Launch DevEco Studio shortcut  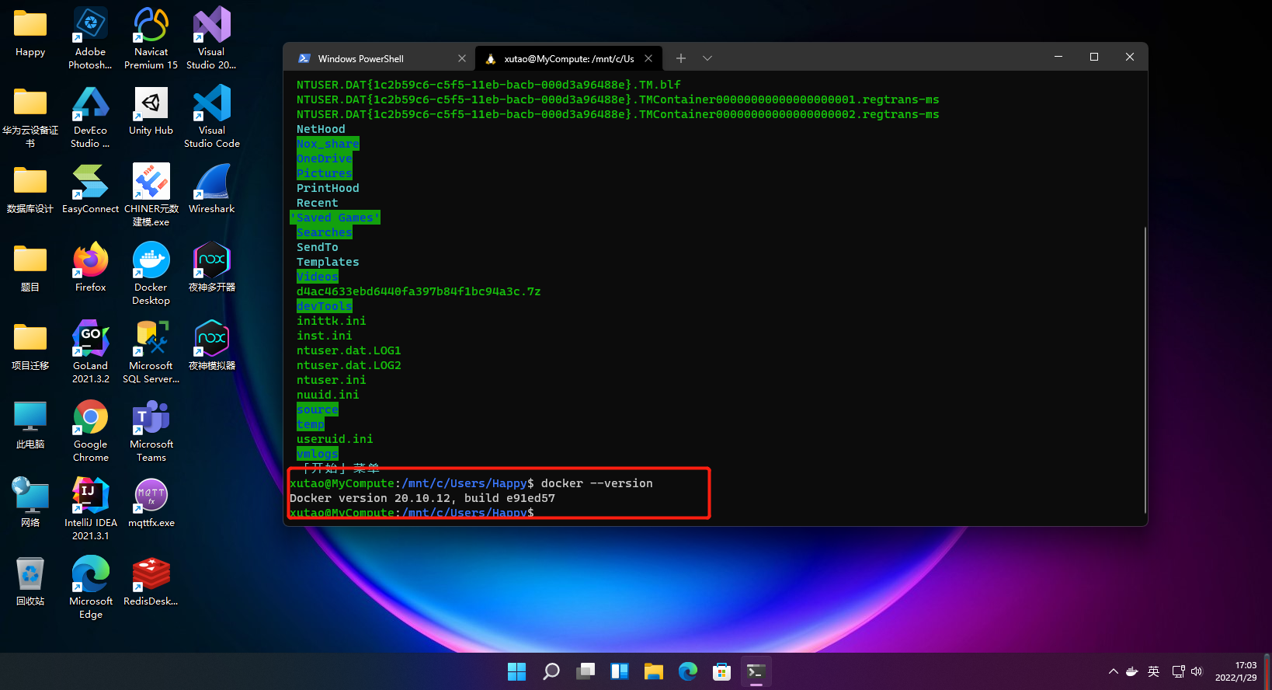tap(90, 117)
